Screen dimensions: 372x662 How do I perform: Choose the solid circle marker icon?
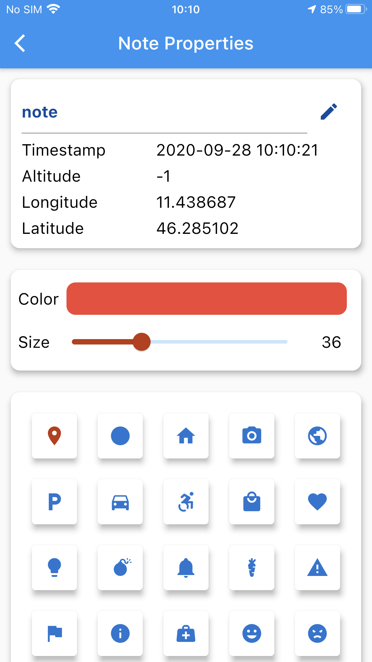120,436
